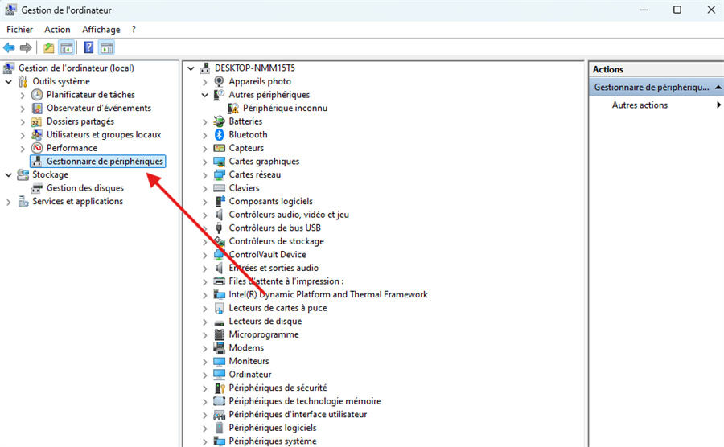Collapse the Autres périphériques category
This screenshot has height=447, width=724.
pyautogui.click(x=205, y=95)
